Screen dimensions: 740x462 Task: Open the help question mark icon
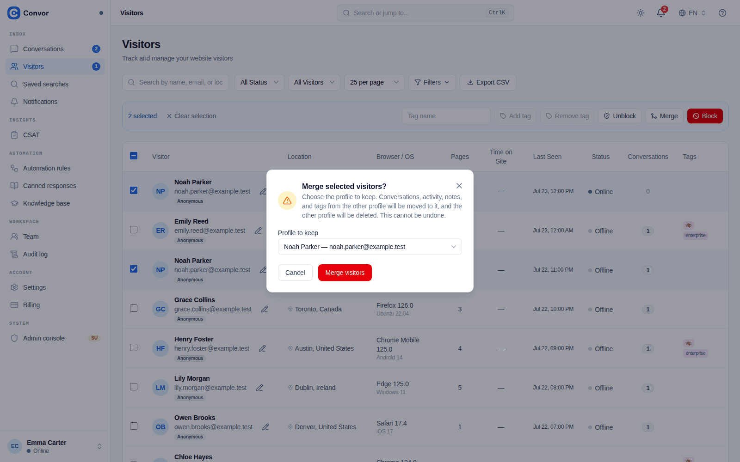pos(722,13)
